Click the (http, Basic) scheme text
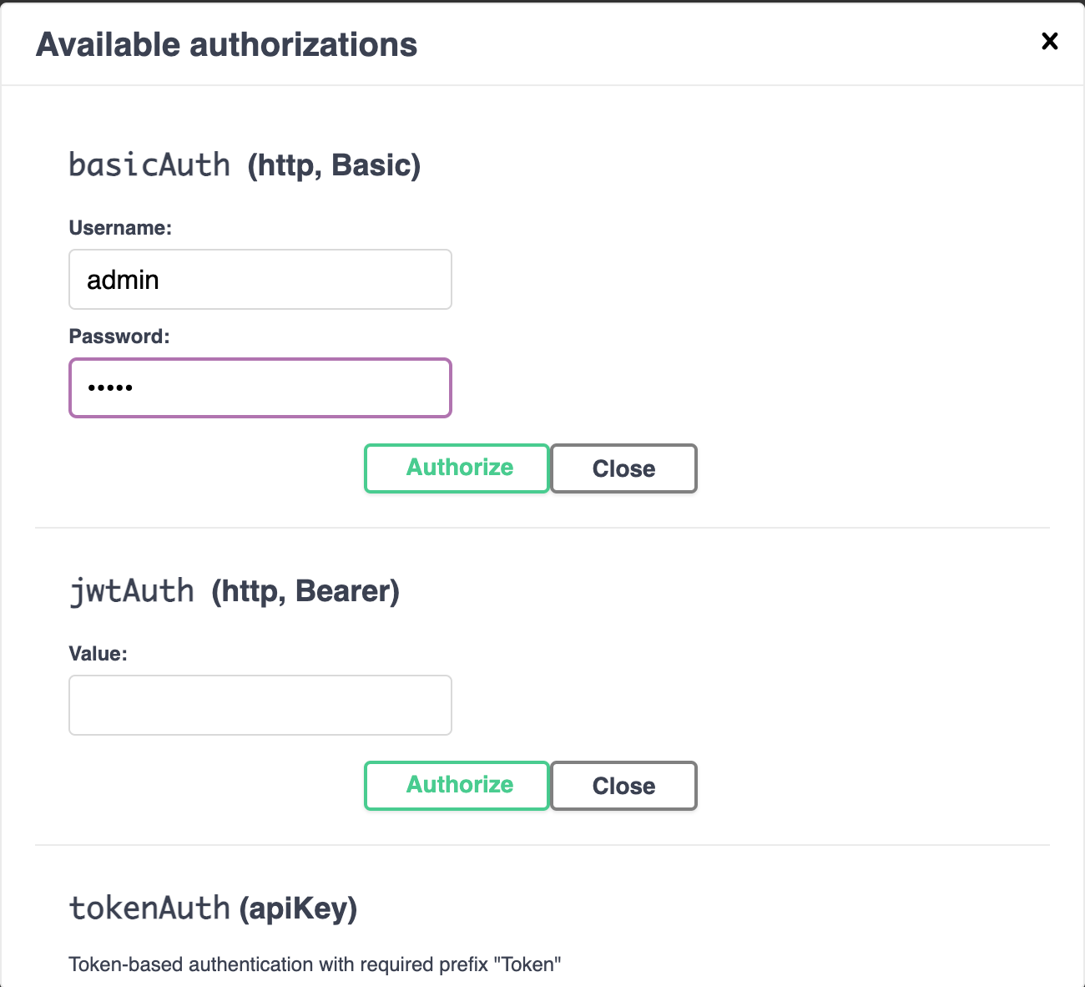1085x987 pixels. point(334,165)
